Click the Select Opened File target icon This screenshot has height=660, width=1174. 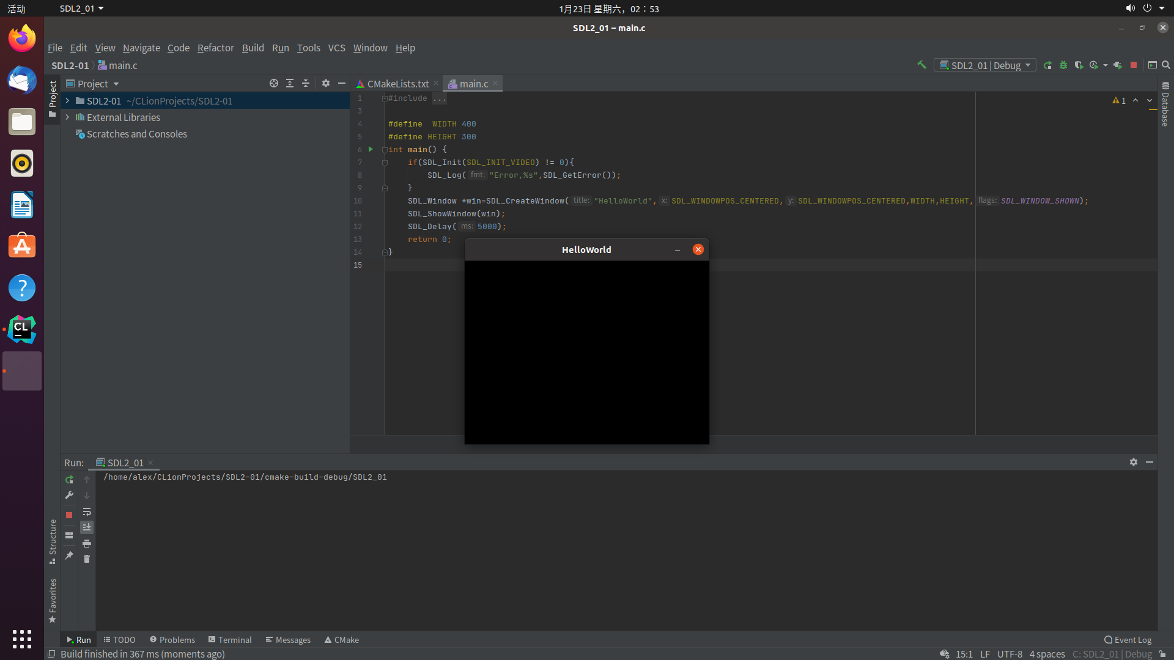[x=274, y=83]
